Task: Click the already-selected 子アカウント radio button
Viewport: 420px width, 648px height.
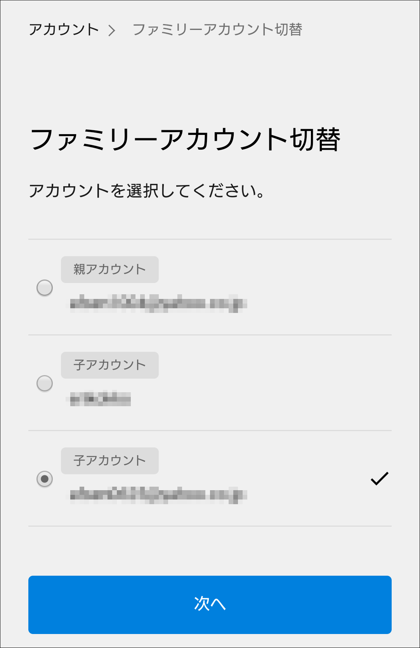Action: (x=43, y=479)
